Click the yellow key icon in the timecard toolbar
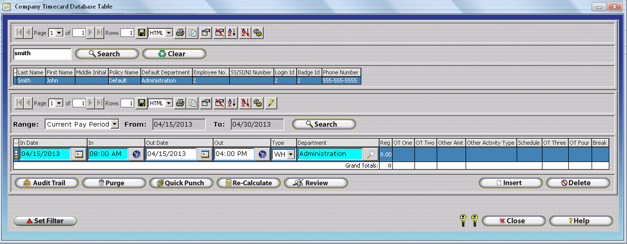627x244 pixels. [x=272, y=103]
